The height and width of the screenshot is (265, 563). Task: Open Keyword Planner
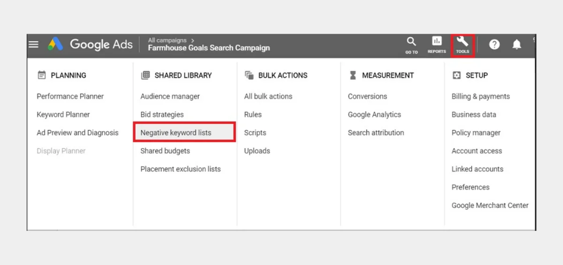pyautogui.click(x=63, y=115)
